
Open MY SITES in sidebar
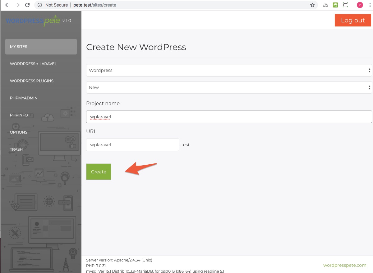click(x=41, y=47)
